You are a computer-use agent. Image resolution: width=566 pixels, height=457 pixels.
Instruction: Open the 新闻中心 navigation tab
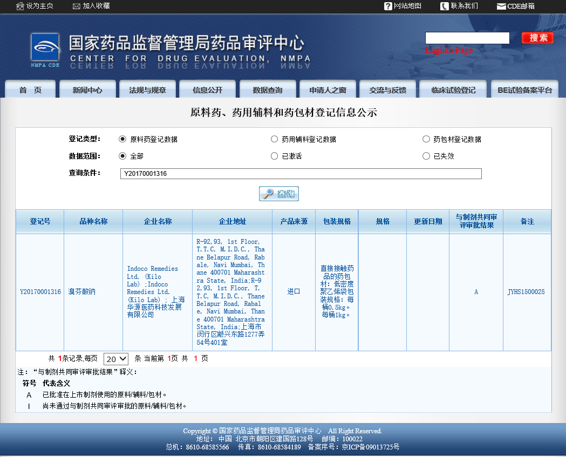coord(87,90)
